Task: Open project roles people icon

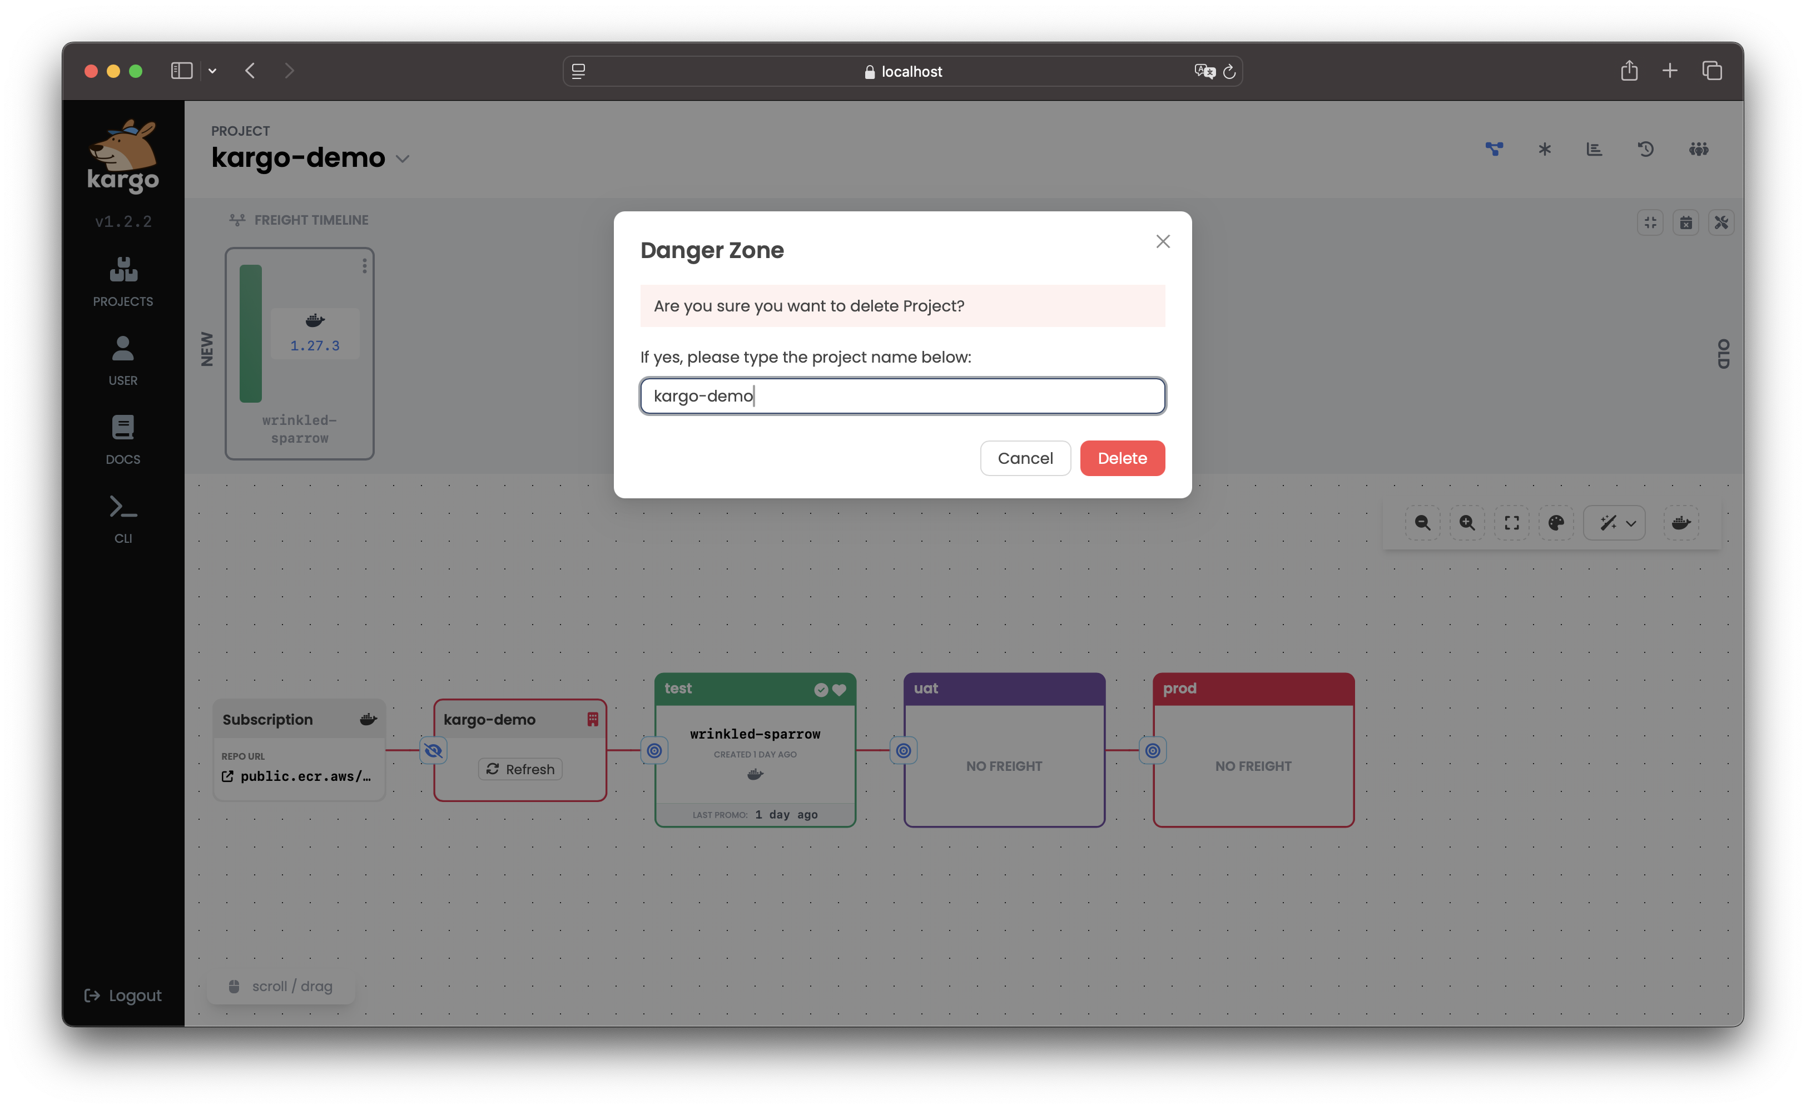Action: [x=1698, y=149]
